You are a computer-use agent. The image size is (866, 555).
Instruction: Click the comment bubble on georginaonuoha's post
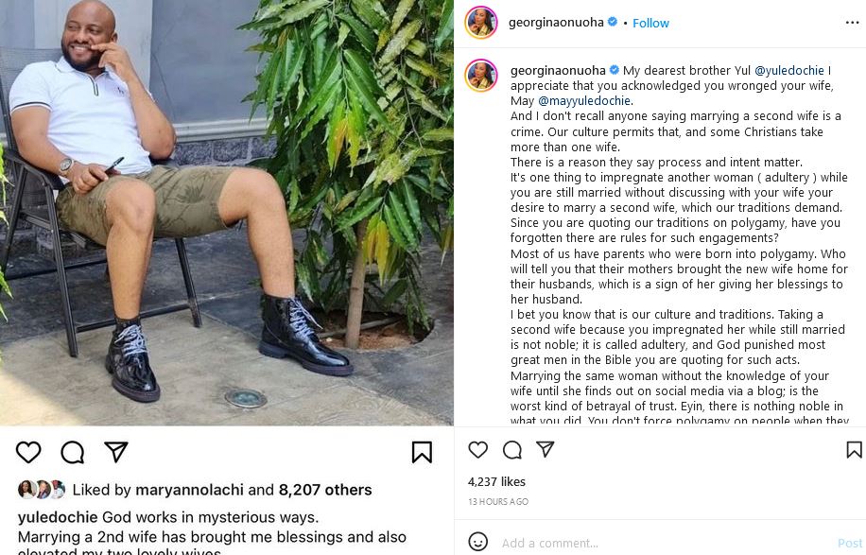(512, 450)
